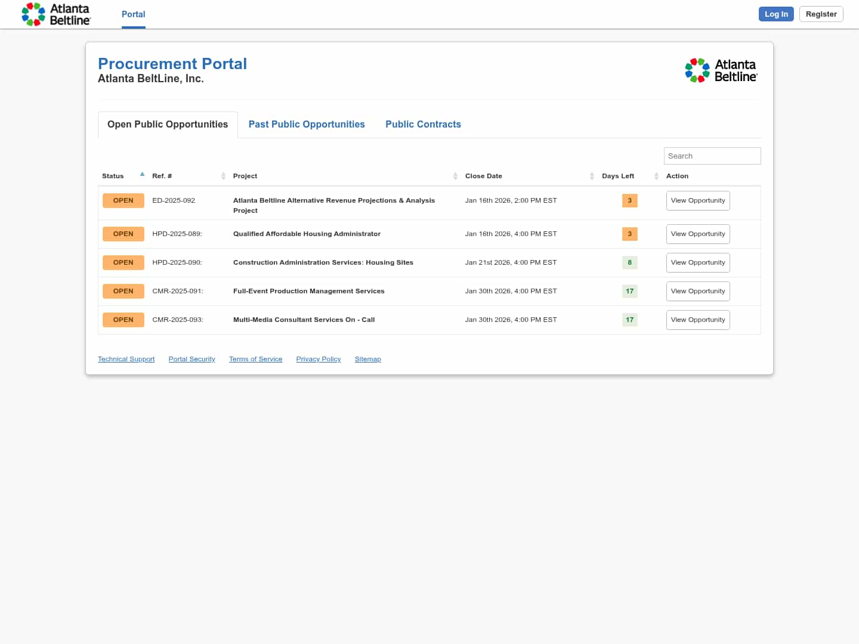Screen dimensions: 859x644
Task: Click OPEN status badge for ED-2025-092
Action: pos(123,200)
